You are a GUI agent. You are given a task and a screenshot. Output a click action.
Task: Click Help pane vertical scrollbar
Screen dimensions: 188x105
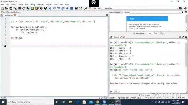tap(186, 23)
